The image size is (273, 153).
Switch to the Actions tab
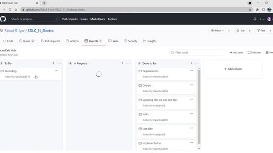pyautogui.click(x=72, y=41)
